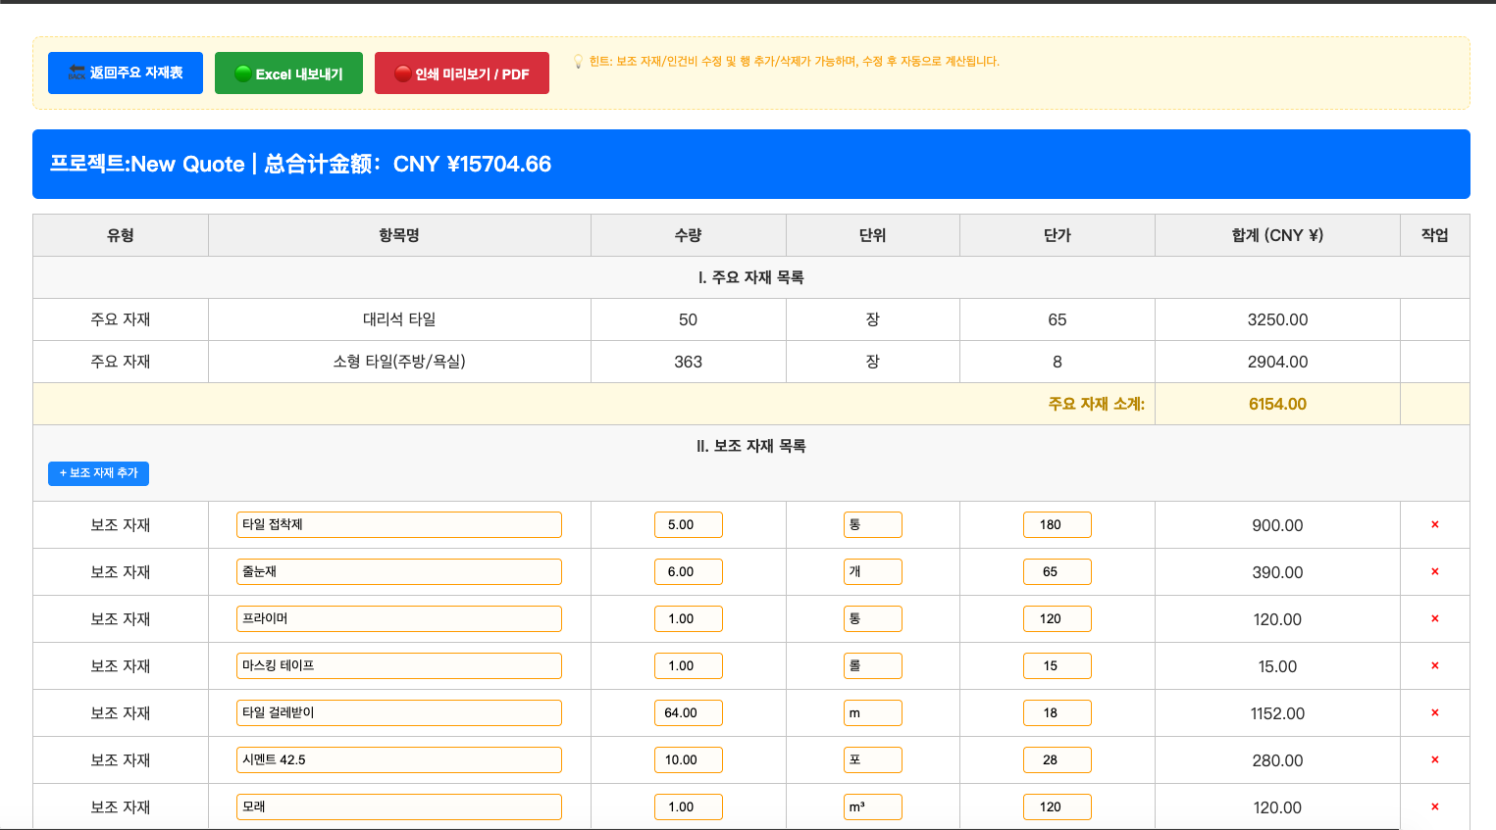Edit the 모래 name field
This screenshot has height=830, width=1496.
coord(399,806)
